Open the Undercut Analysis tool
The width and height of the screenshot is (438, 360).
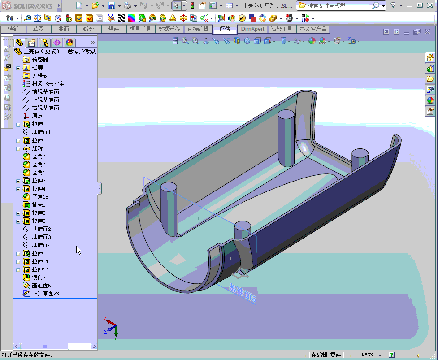click(152, 18)
